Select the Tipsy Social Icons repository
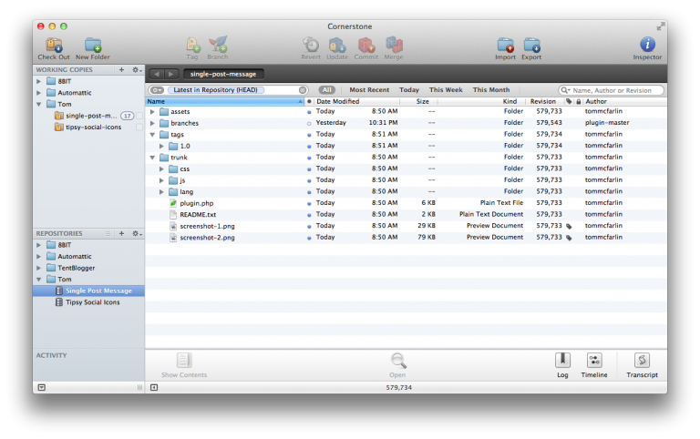The width and height of the screenshot is (700, 439). click(88, 302)
